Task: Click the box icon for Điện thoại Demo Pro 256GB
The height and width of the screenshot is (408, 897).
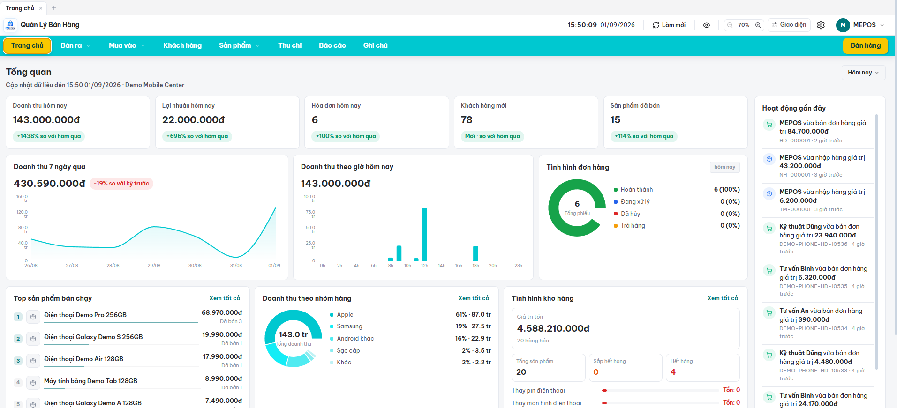Action: [x=33, y=317]
